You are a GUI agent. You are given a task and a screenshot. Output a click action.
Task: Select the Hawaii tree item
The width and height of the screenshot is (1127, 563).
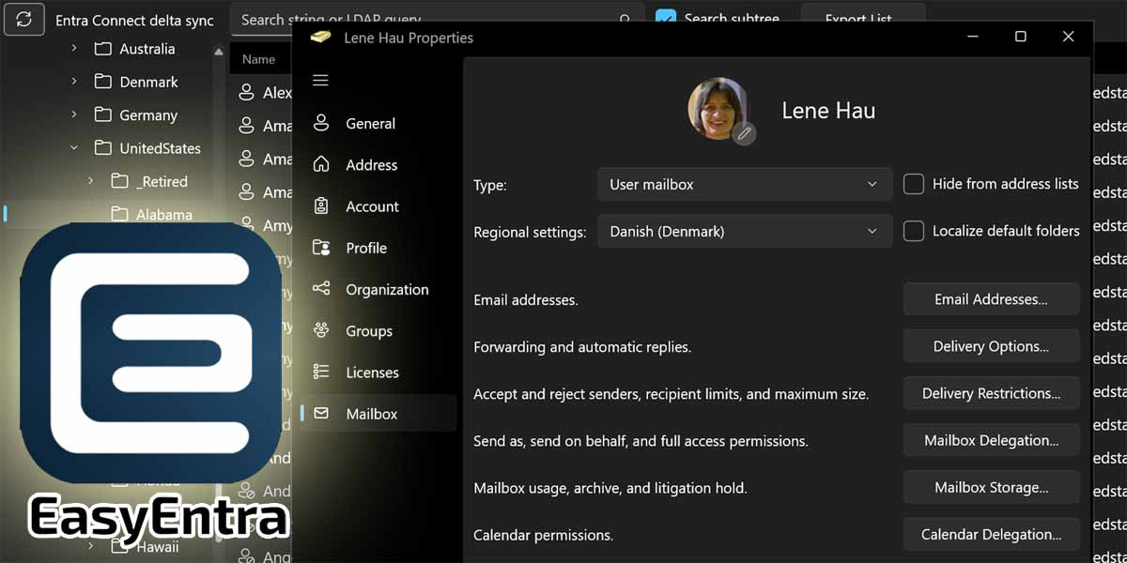tap(157, 546)
